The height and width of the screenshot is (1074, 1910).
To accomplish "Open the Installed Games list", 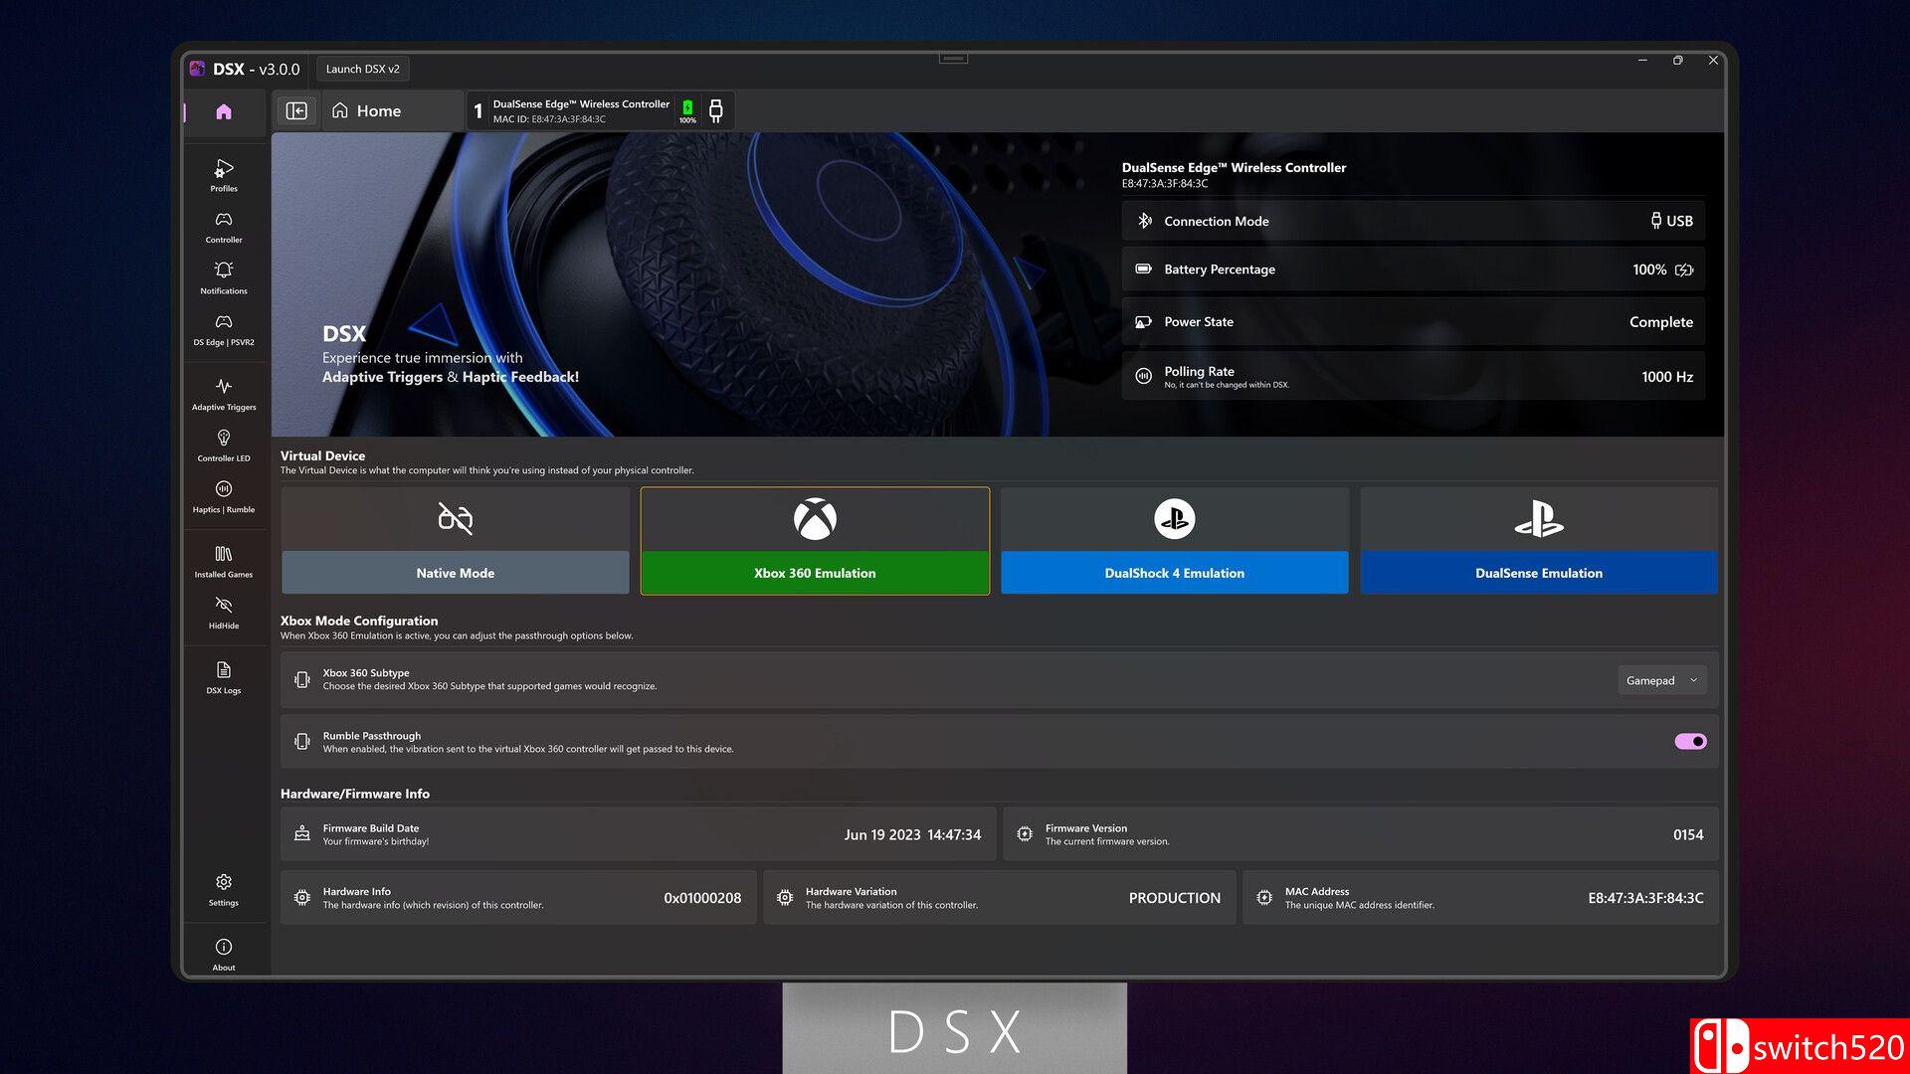I will (223, 561).
